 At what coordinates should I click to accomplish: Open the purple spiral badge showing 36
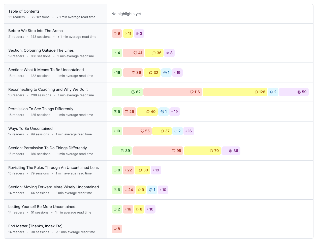click(231, 151)
